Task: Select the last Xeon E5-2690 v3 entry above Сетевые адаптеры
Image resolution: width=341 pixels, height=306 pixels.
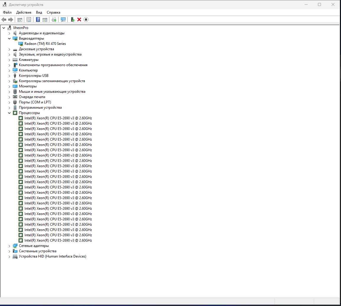Action: click(x=58, y=240)
